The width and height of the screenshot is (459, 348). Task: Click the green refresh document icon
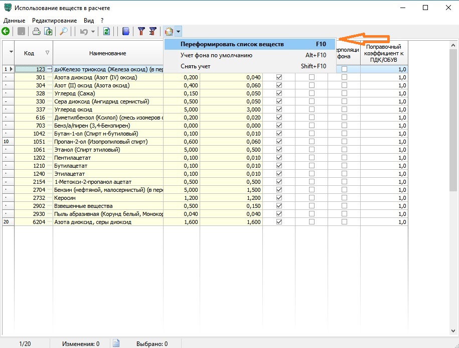pos(106,32)
